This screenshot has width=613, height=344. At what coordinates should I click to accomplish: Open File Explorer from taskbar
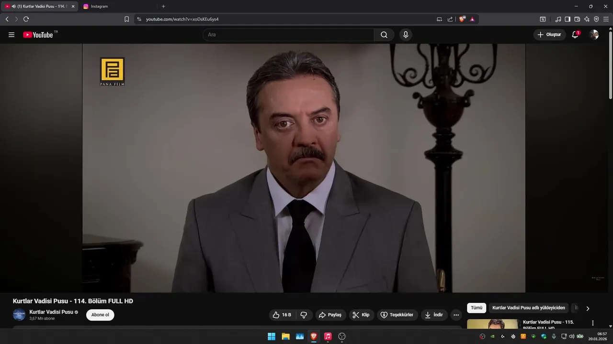(286, 336)
